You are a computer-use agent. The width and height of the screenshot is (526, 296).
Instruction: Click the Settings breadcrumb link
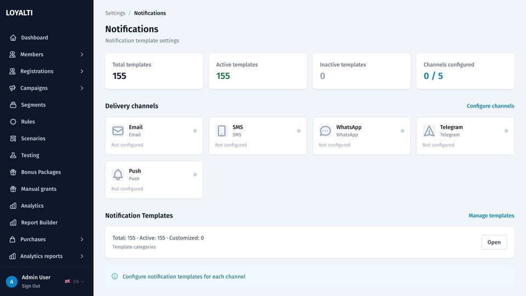click(115, 13)
